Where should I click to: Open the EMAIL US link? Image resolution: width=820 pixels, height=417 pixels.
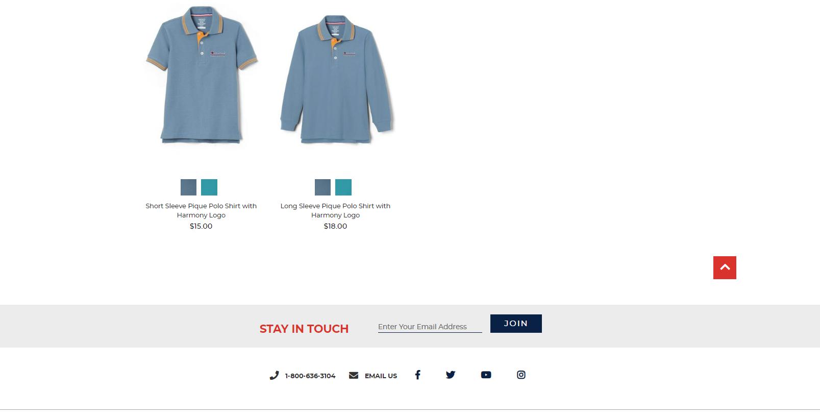381,376
